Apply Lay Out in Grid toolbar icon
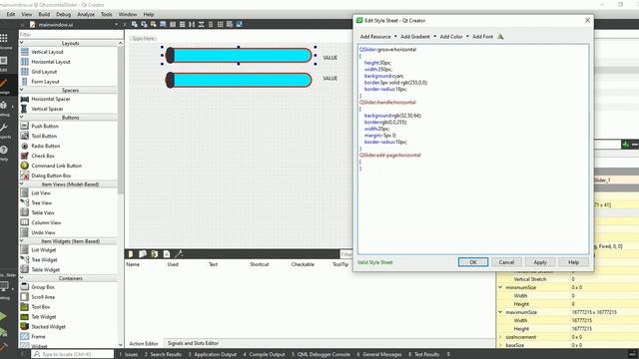639x359 pixels. 220,24
